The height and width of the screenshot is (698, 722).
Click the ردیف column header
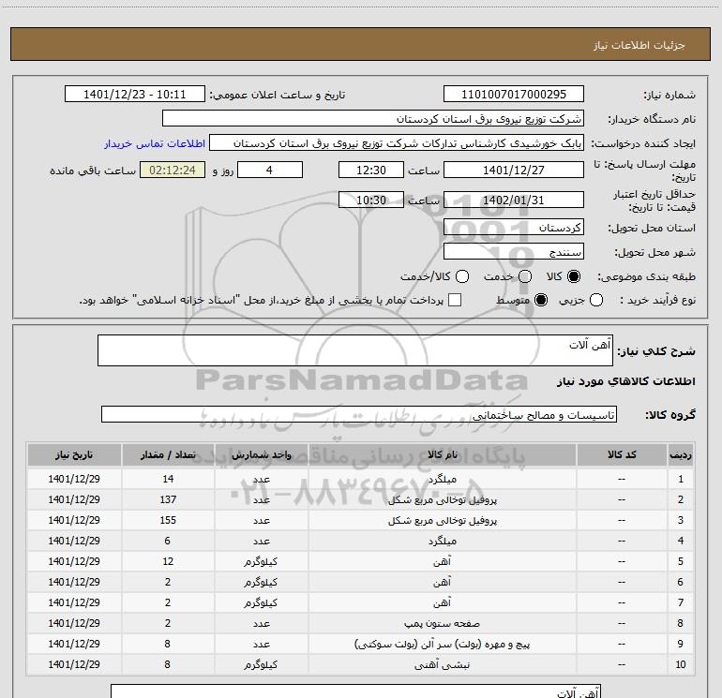coord(680,454)
